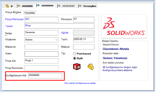The width and height of the screenshot is (156, 93).
Task: Open the Oluşturan dropdown showing Admin
Action: point(41,40)
